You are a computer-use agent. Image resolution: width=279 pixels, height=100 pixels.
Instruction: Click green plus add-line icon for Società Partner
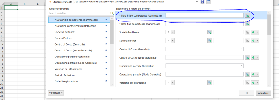click(255, 41)
